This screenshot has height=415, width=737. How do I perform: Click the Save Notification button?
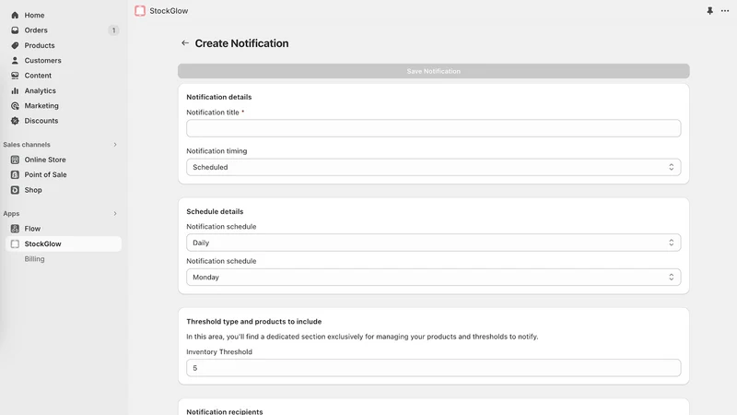[433, 71]
